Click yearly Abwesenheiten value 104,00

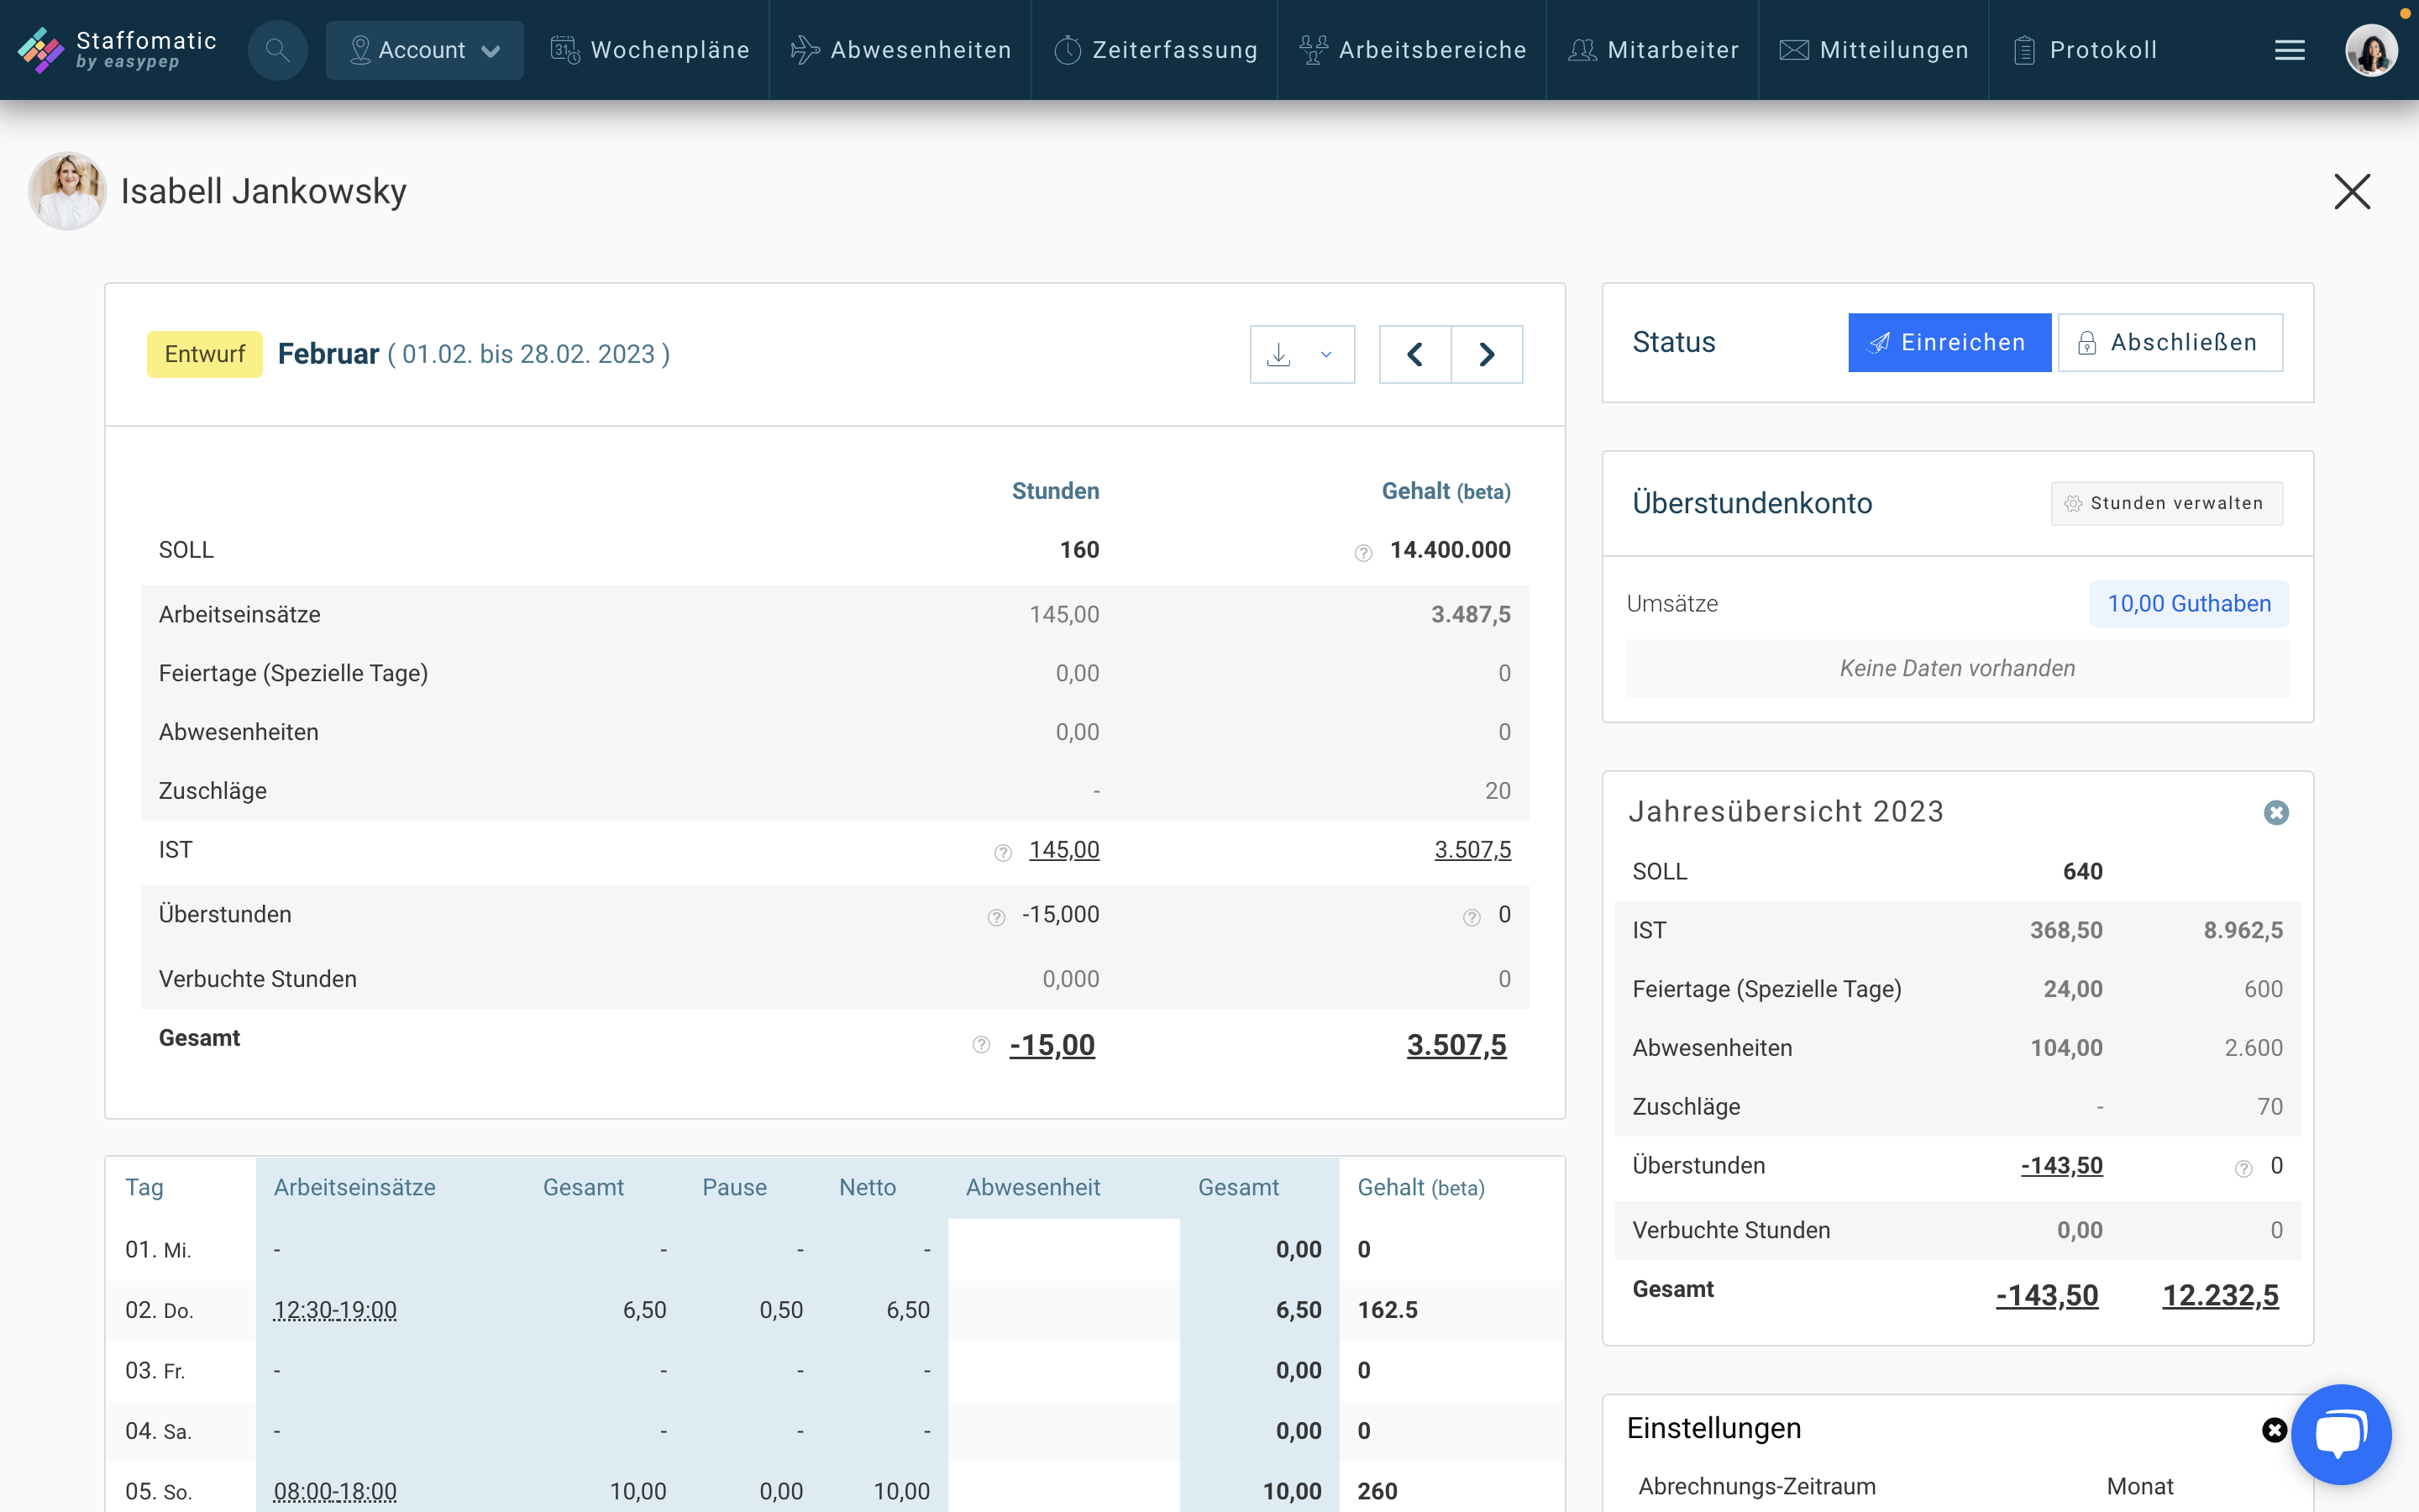point(2066,1048)
